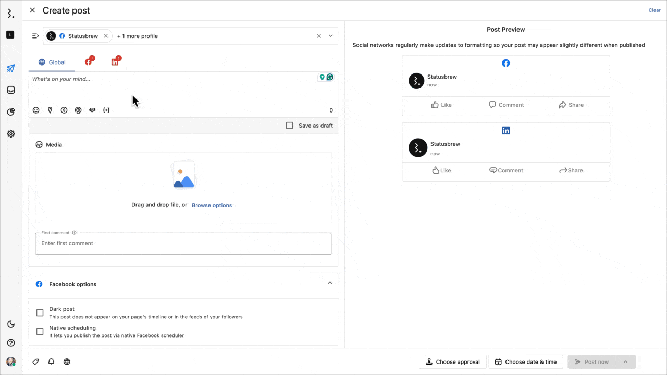Insert a dynamic variable with braces icon
This screenshot has height=375, width=667.
click(106, 110)
